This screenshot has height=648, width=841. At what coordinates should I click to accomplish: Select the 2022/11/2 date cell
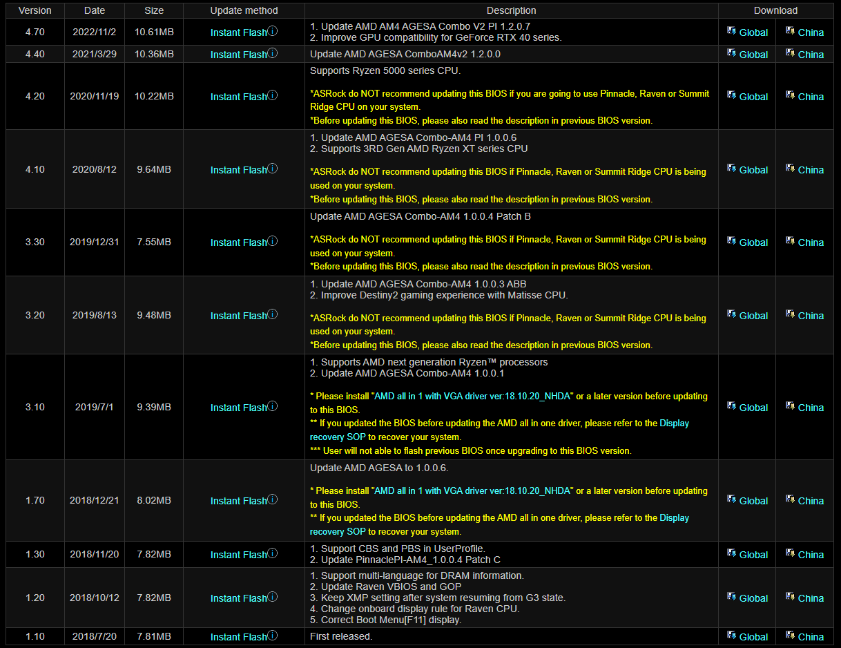coord(95,32)
